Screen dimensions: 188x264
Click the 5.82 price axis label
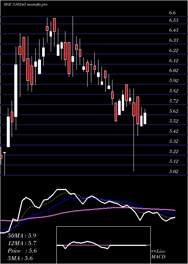174,91
